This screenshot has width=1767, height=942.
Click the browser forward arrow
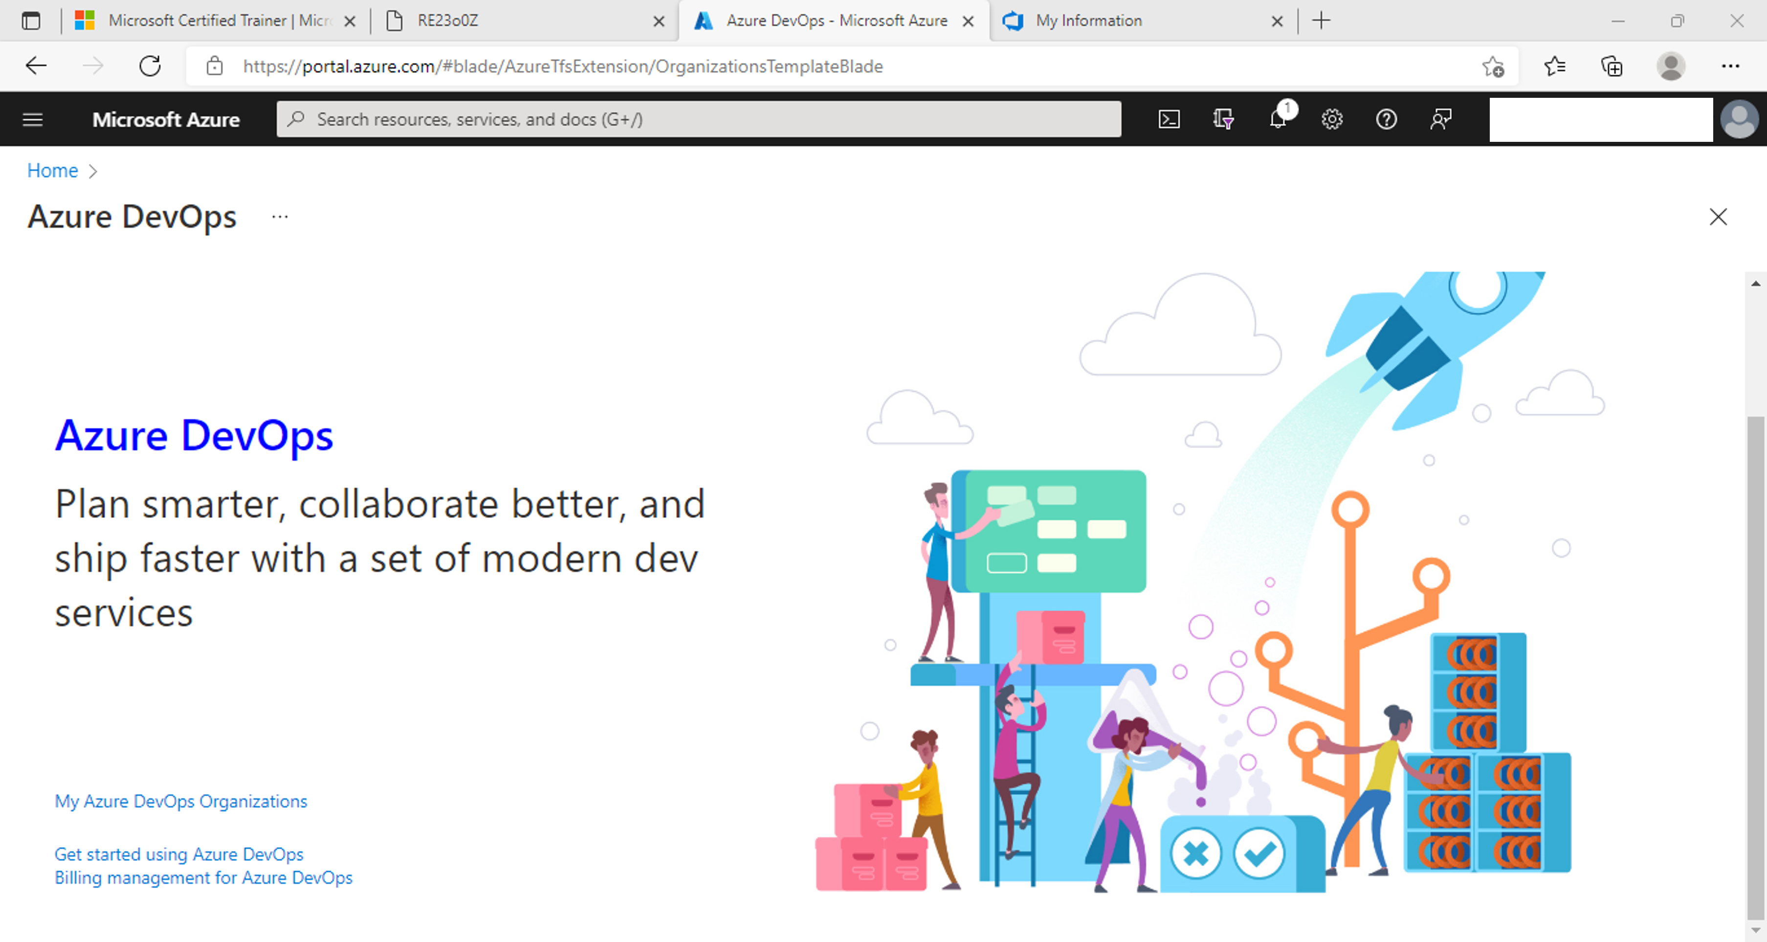tap(92, 67)
